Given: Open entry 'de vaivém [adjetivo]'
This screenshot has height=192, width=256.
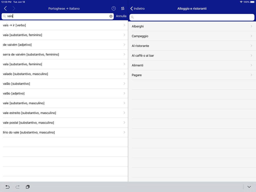Looking at the screenshot, I should coord(64,45).
